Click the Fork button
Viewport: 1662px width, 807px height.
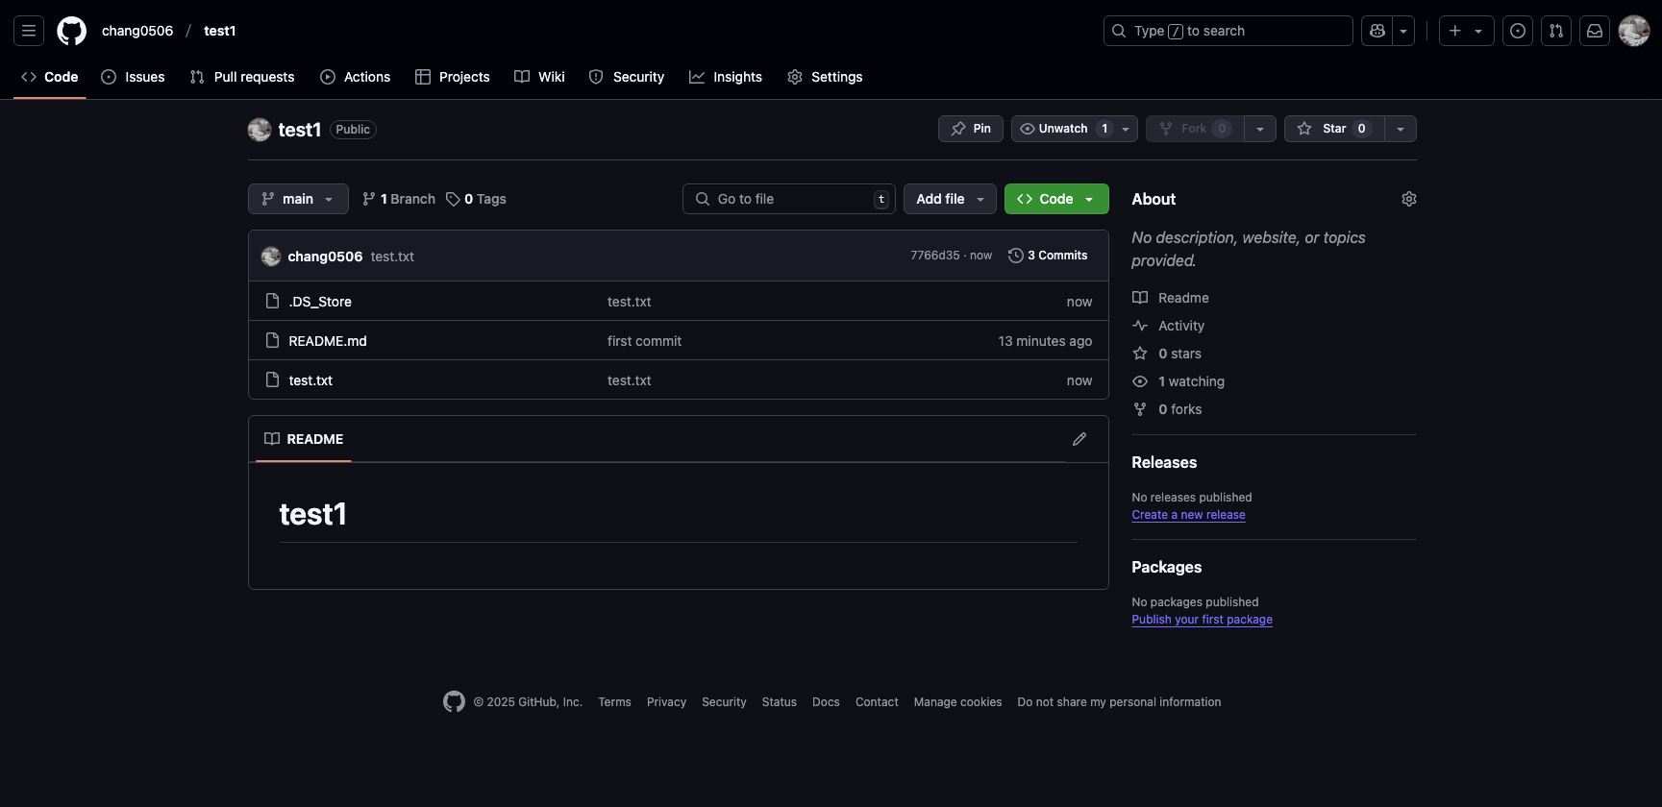[x=1195, y=129]
